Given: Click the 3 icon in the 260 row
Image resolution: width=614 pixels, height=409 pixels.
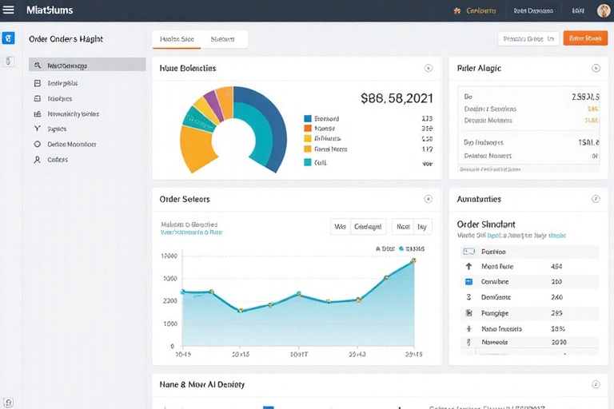Looking at the screenshot, I should [468, 297].
